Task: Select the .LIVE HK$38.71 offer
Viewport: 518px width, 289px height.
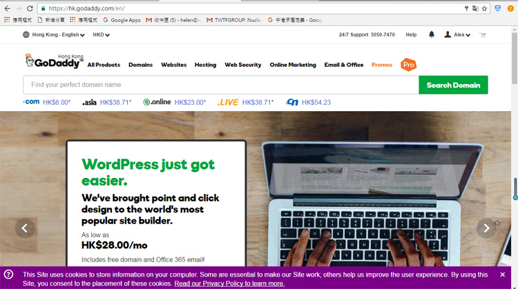Action: coord(245,102)
